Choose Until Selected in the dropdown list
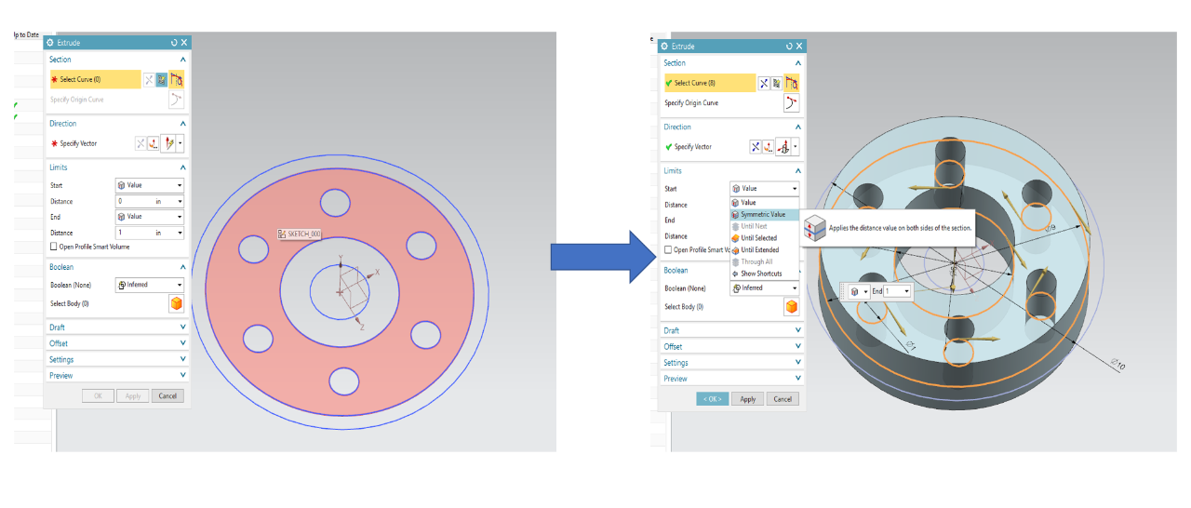 point(765,238)
